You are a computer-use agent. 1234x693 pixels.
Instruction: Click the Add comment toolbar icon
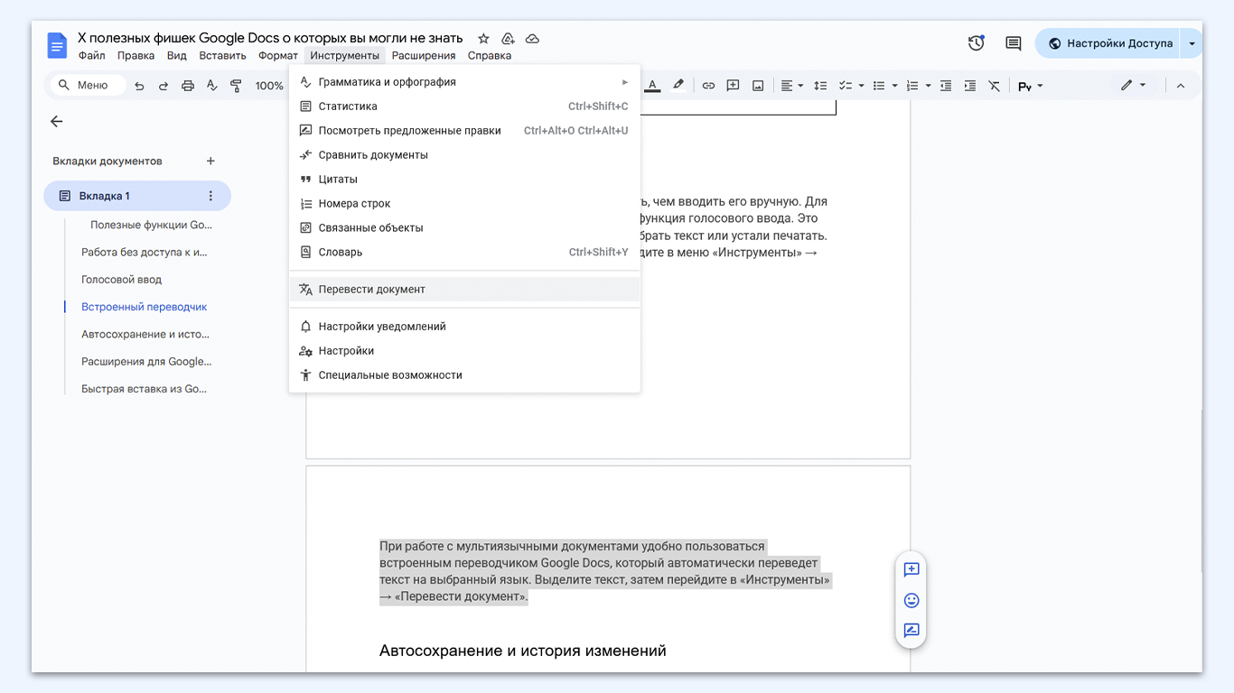[x=734, y=86]
